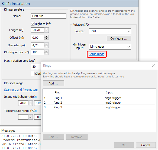158x150 pixels.
Task: Click the Kiln trigger pos. field showing 180
Action: (x=37, y=52)
